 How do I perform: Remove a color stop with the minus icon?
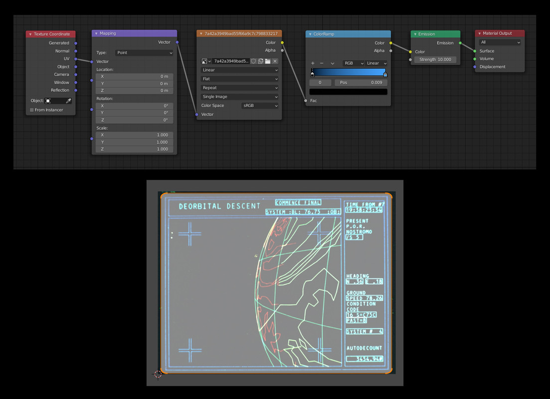tap(322, 63)
